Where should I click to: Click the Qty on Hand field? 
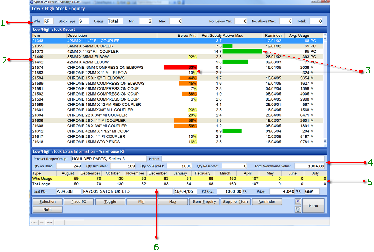coord(69,166)
